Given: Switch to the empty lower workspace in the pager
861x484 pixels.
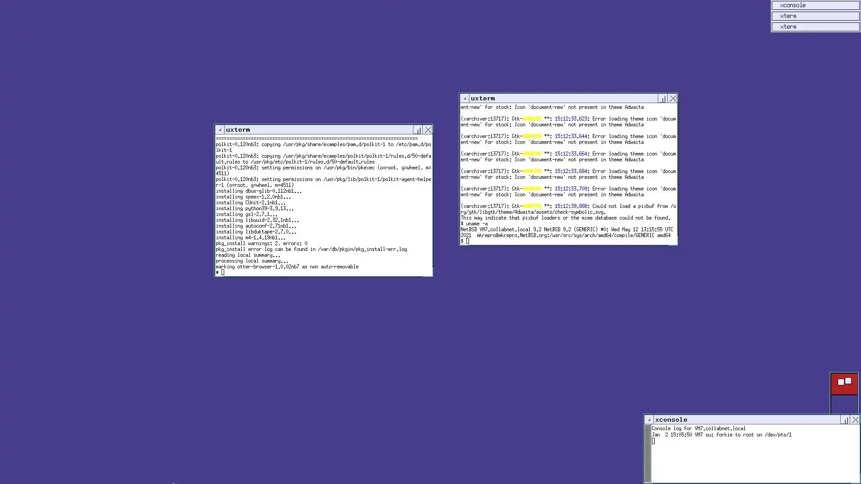Looking at the screenshot, I should tap(844, 404).
